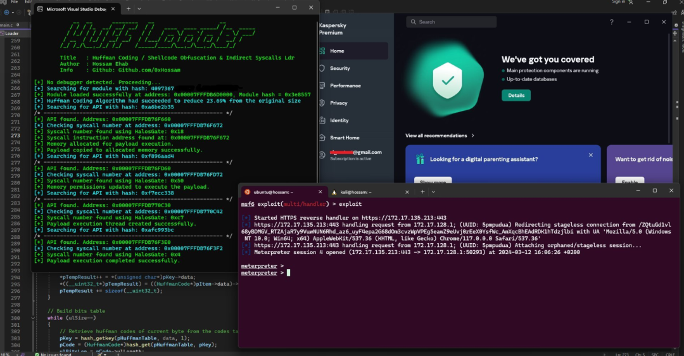Open the Loader project scope dropdown
The height and width of the screenshot is (356, 684).
pyautogui.click(x=15, y=33)
